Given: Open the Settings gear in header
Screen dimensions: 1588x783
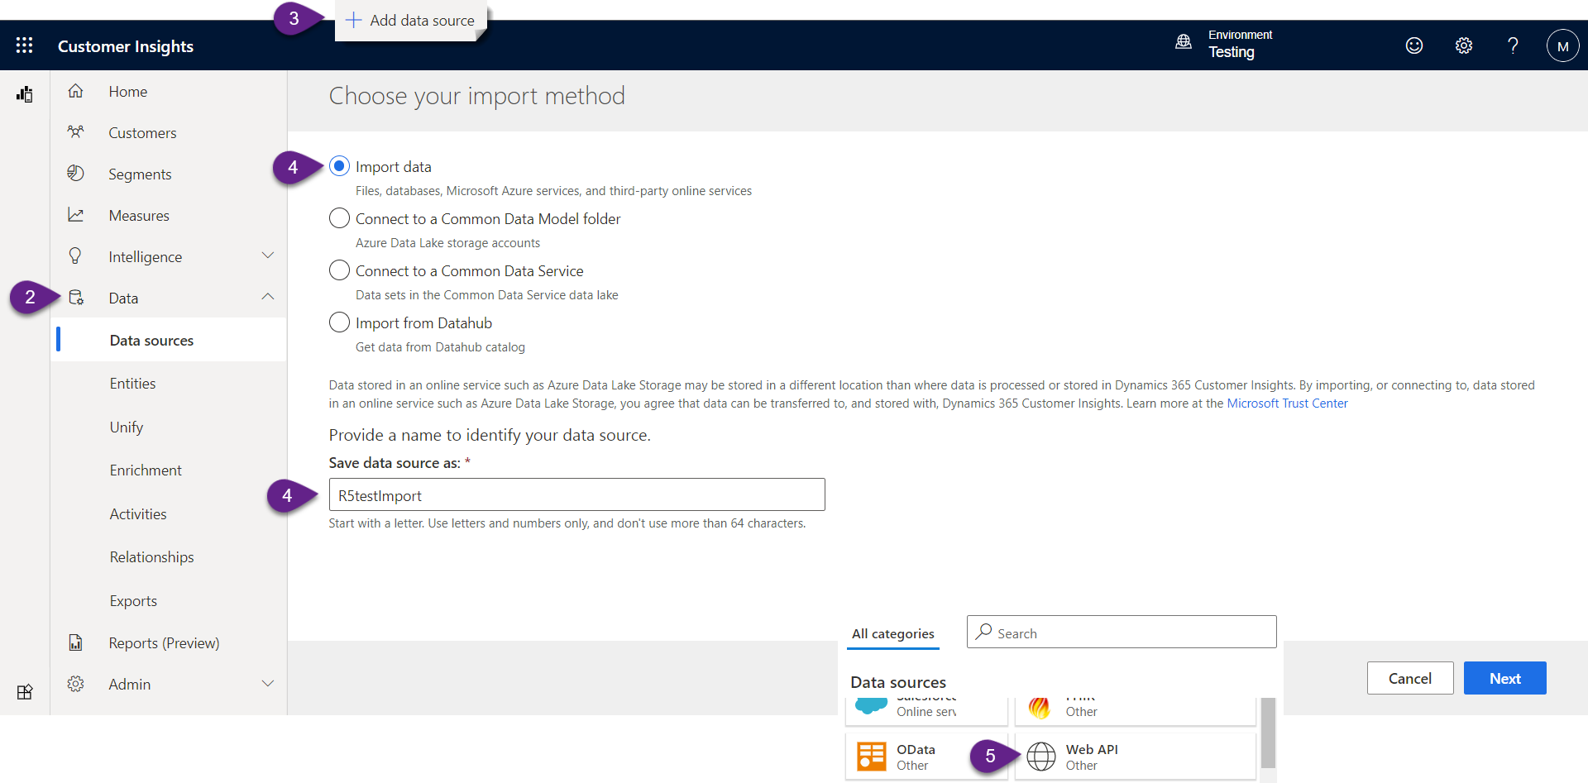Looking at the screenshot, I should (x=1464, y=45).
